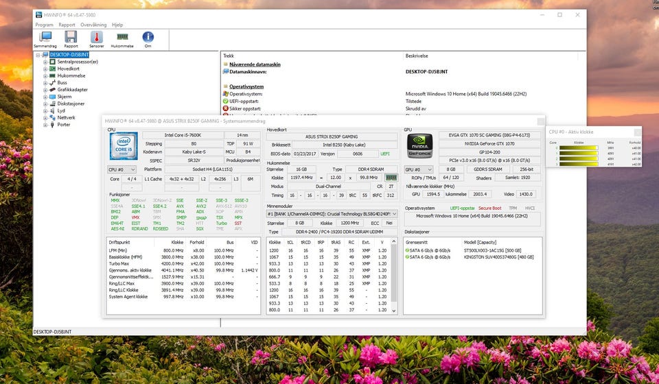Open the memory module BANK 1 dropdown
Image resolution: width=659 pixels, height=384 pixels.
tap(332, 214)
